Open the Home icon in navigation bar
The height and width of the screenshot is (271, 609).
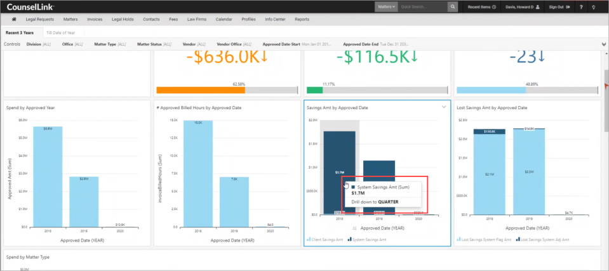[x=14, y=19]
